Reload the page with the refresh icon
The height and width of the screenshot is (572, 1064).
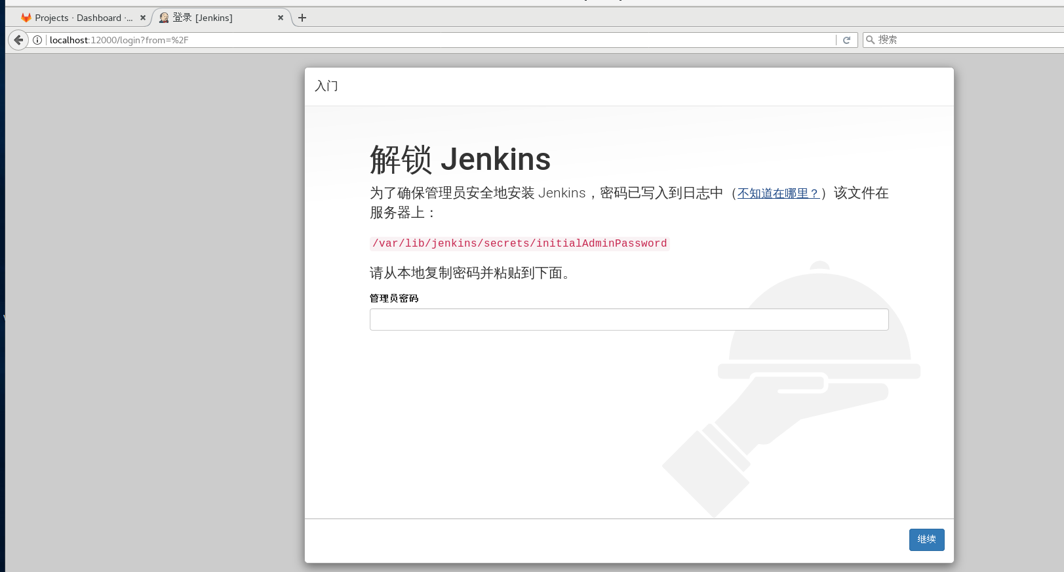pyautogui.click(x=846, y=40)
